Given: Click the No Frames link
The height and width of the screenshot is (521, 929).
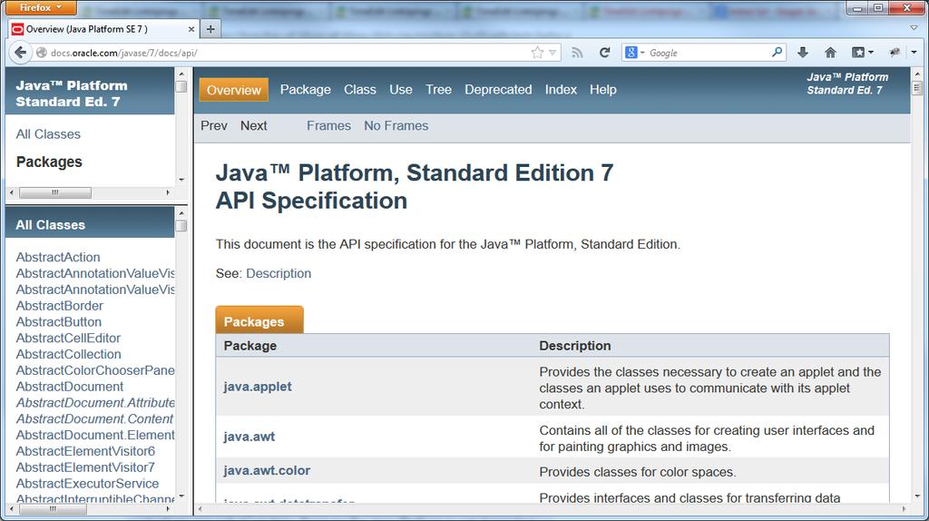Looking at the screenshot, I should coord(396,125).
